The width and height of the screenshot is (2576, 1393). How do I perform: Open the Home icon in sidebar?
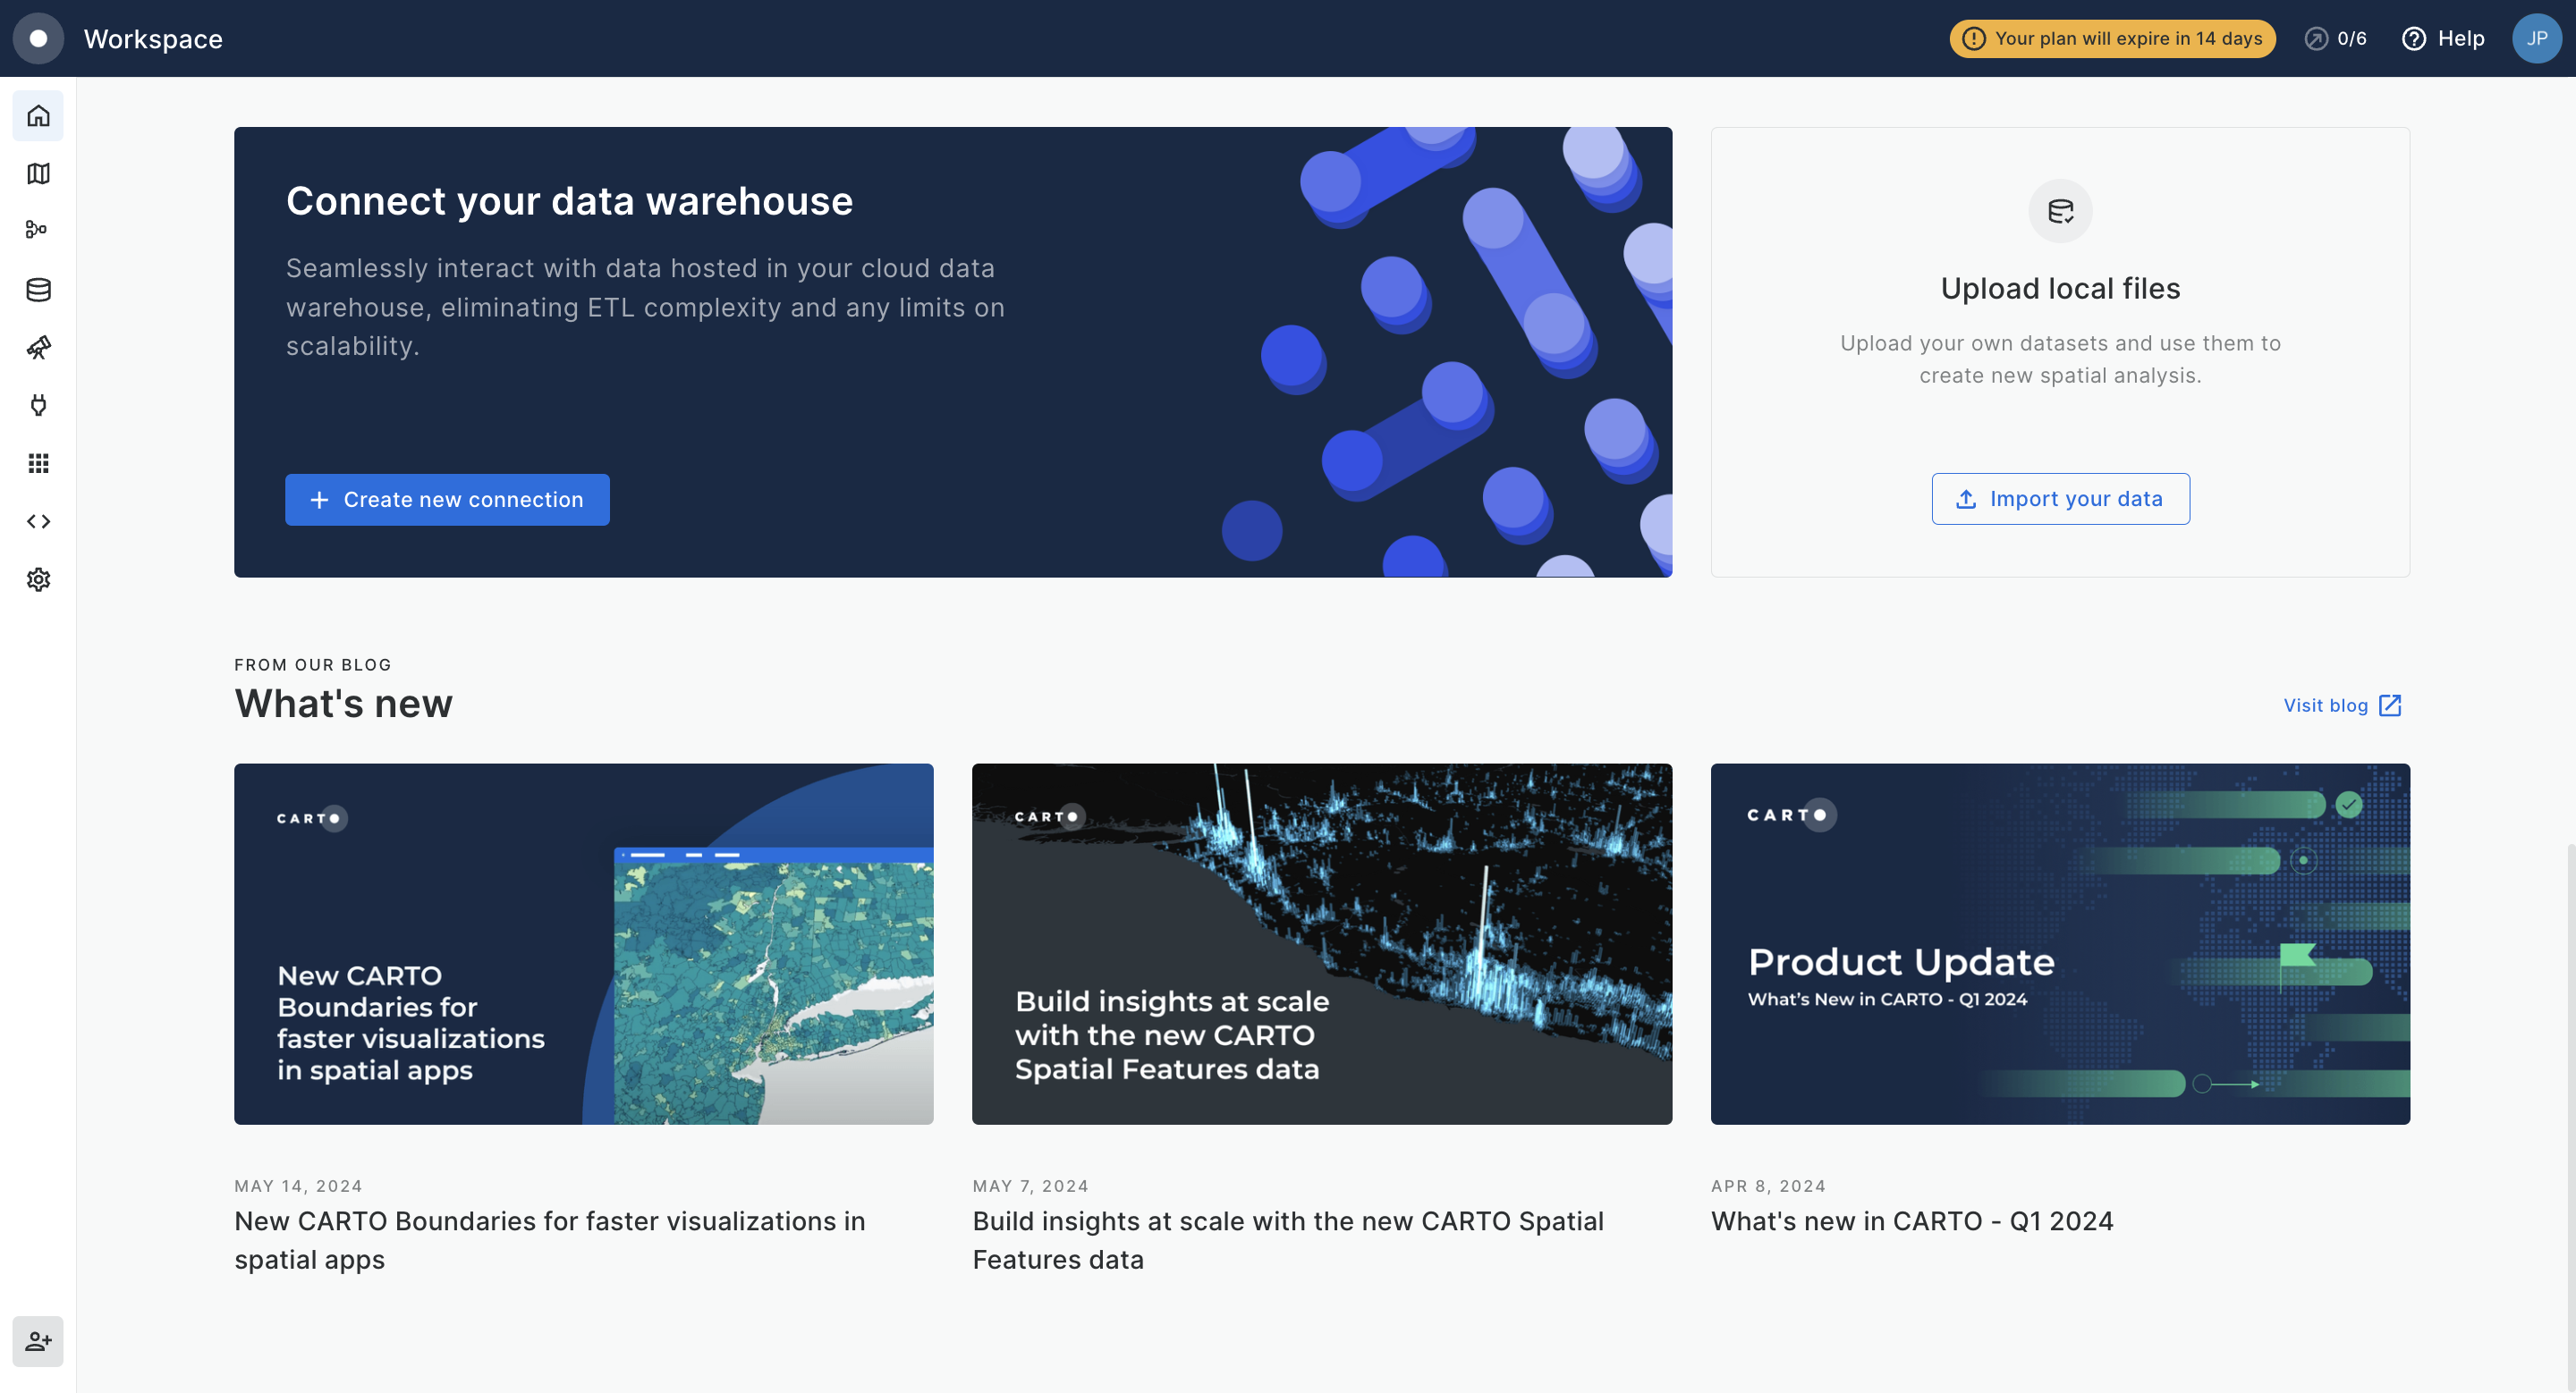(38, 116)
